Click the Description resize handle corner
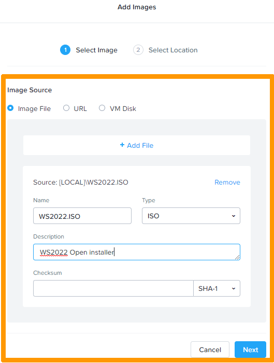 point(237,257)
